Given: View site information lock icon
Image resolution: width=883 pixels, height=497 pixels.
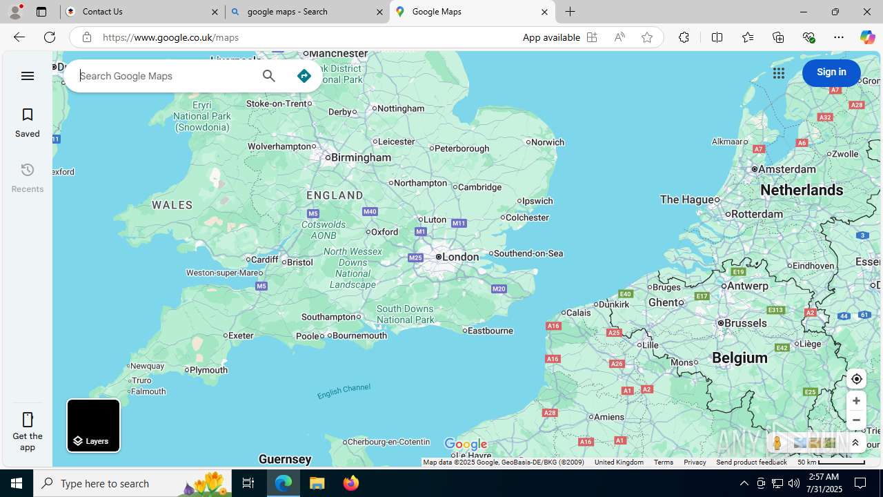Looking at the screenshot, I should [86, 37].
